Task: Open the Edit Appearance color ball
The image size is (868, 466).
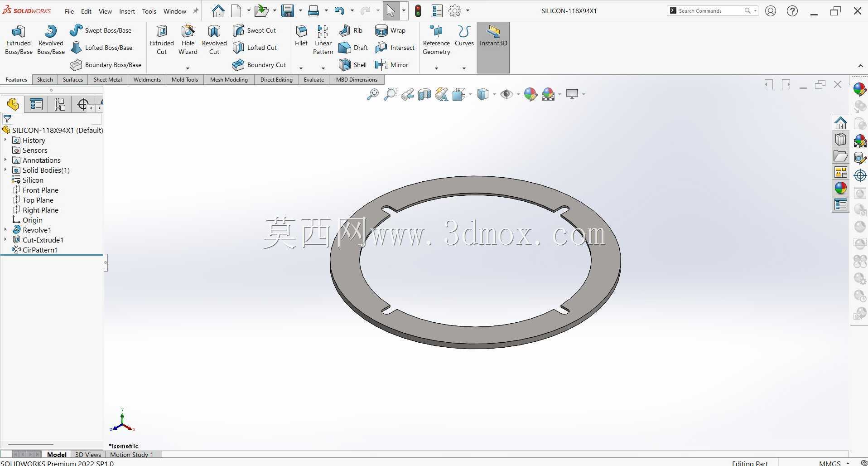Action: click(x=530, y=94)
